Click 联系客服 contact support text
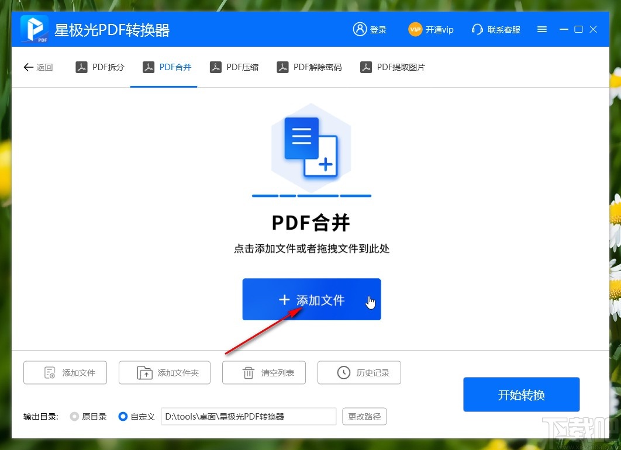This screenshot has width=621, height=450. [504, 30]
